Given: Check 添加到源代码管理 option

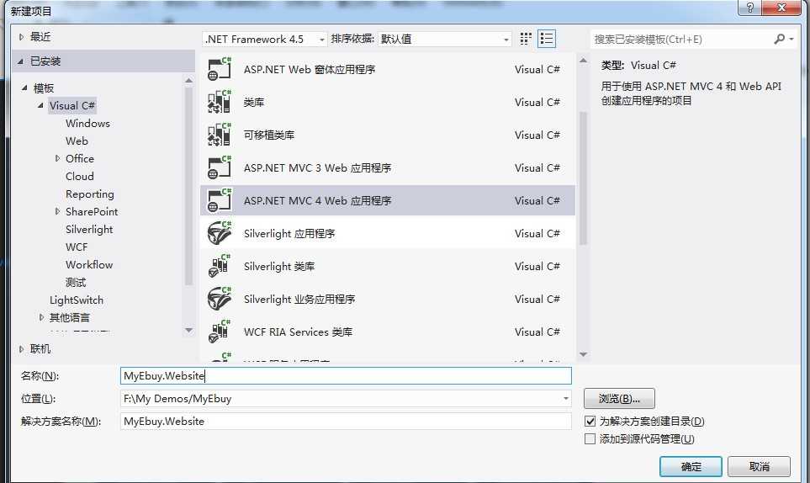Looking at the screenshot, I should coord(590,439).
